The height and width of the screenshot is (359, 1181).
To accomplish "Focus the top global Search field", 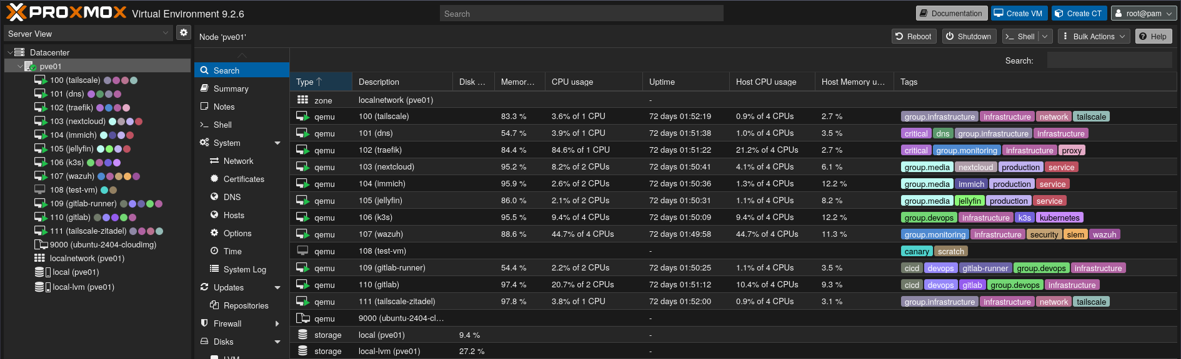I will point(581,13).
